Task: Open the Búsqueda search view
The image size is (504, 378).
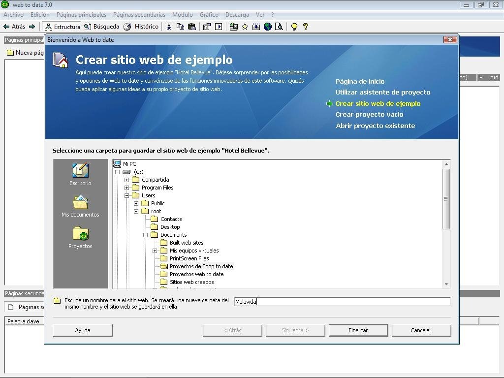Action: 101,27
